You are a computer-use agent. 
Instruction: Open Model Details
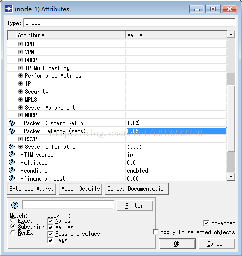81,189
